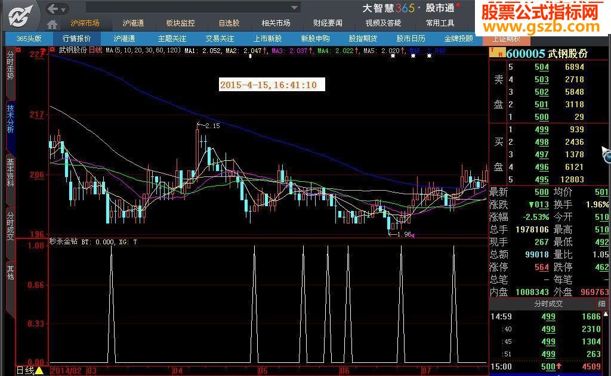Switch to the 新股申购 tab
611x376 pixels.
point(315,39)
